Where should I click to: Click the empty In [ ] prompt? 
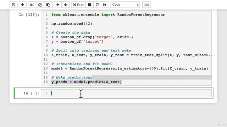point(31,93)
